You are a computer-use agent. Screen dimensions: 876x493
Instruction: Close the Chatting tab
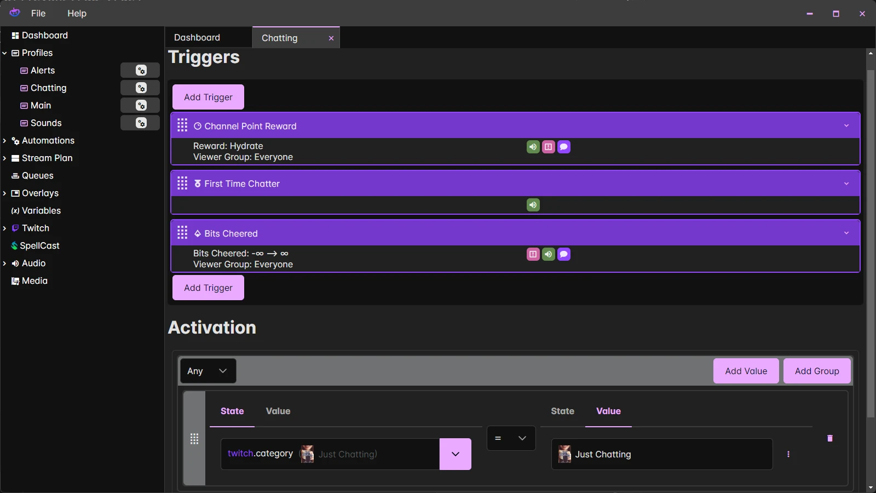[331, 38]
